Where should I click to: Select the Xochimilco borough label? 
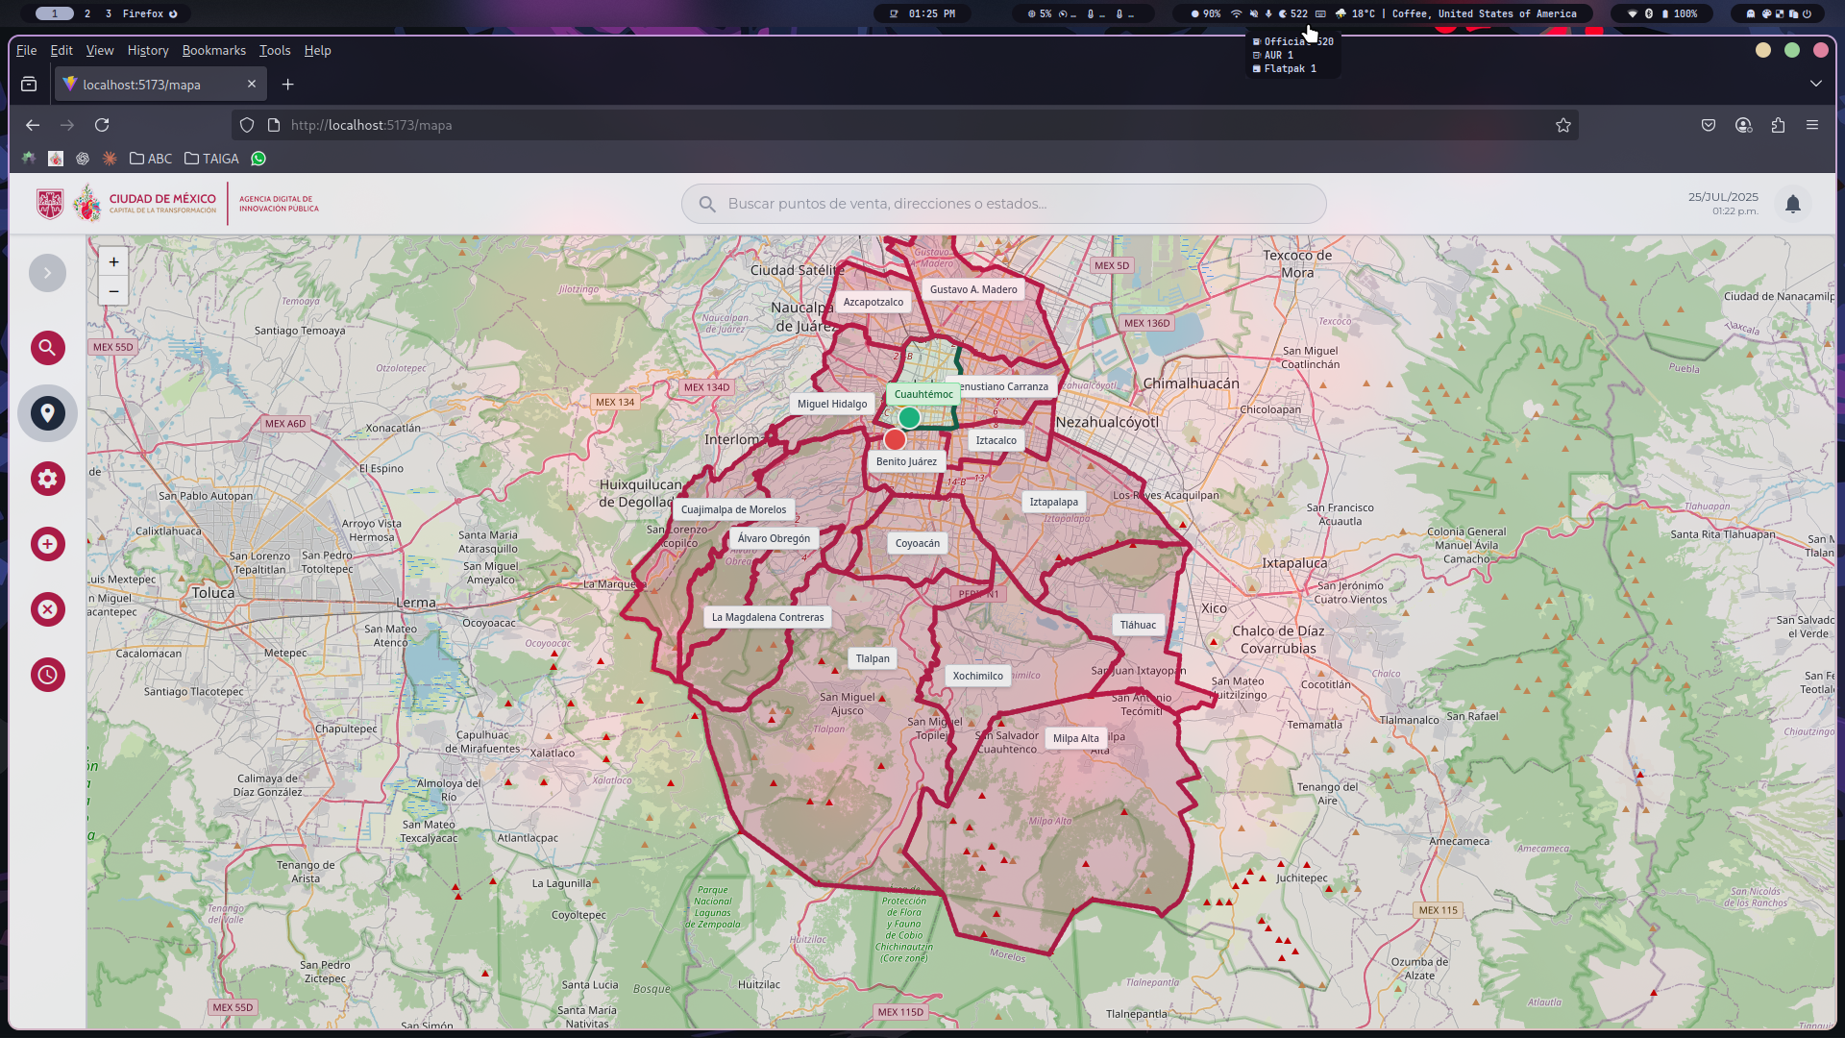[977, 676]
